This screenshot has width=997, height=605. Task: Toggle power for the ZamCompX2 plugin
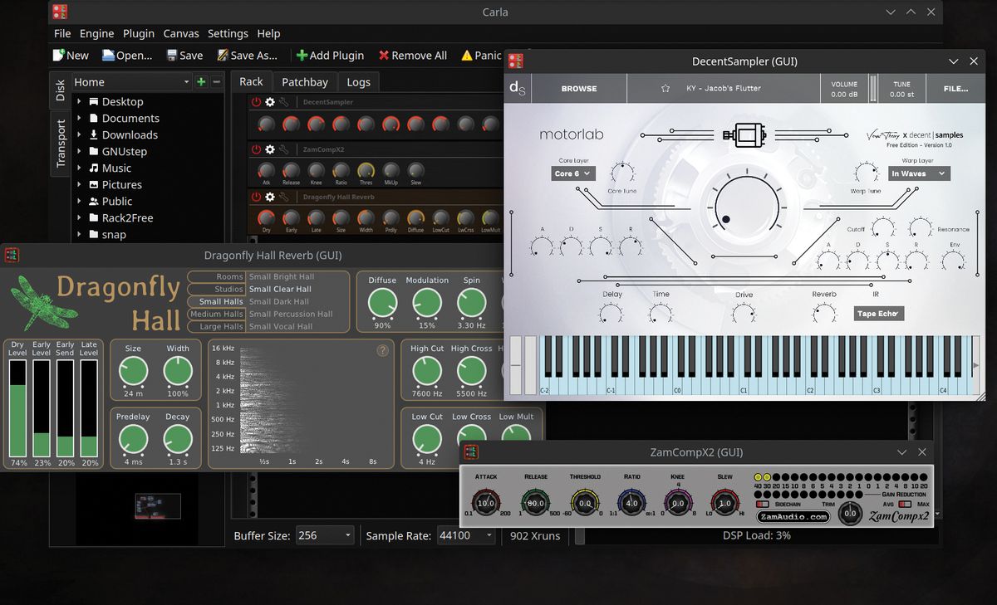tap(255, 149)
